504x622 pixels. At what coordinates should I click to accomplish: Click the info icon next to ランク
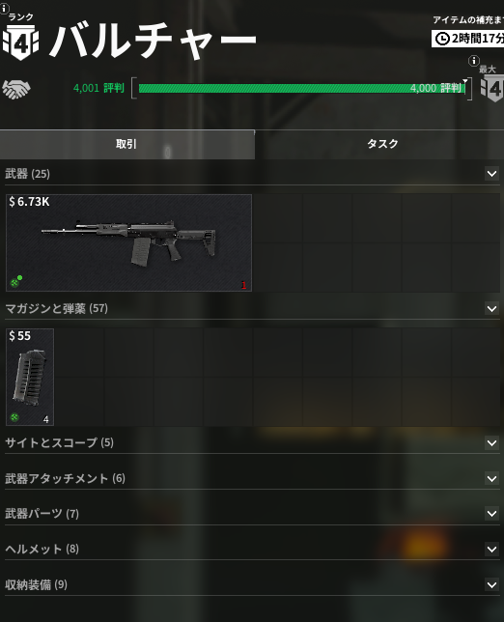(x=4, y=9)
